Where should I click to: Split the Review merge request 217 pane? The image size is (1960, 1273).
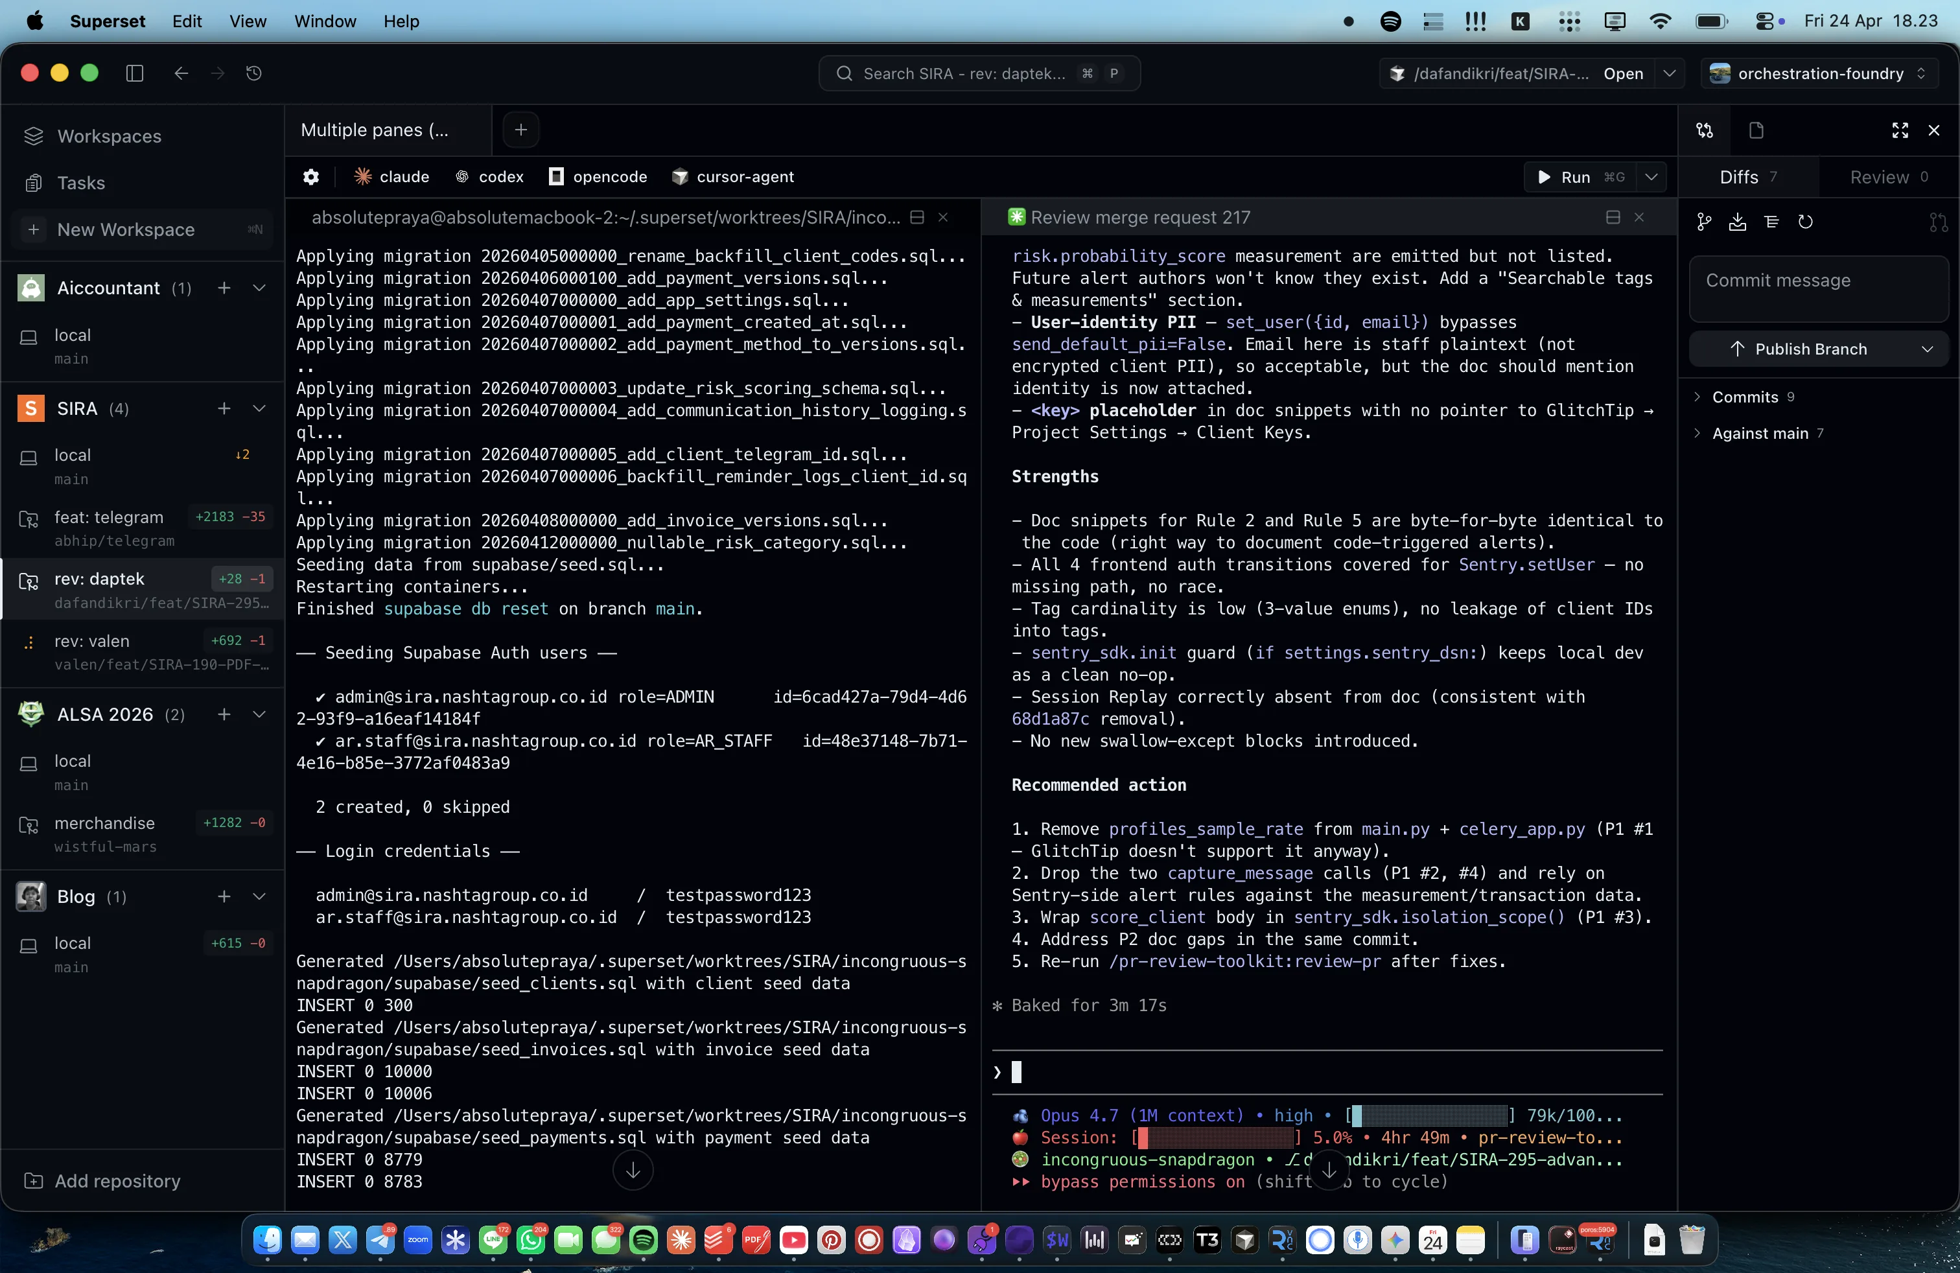pos(1613,217)
